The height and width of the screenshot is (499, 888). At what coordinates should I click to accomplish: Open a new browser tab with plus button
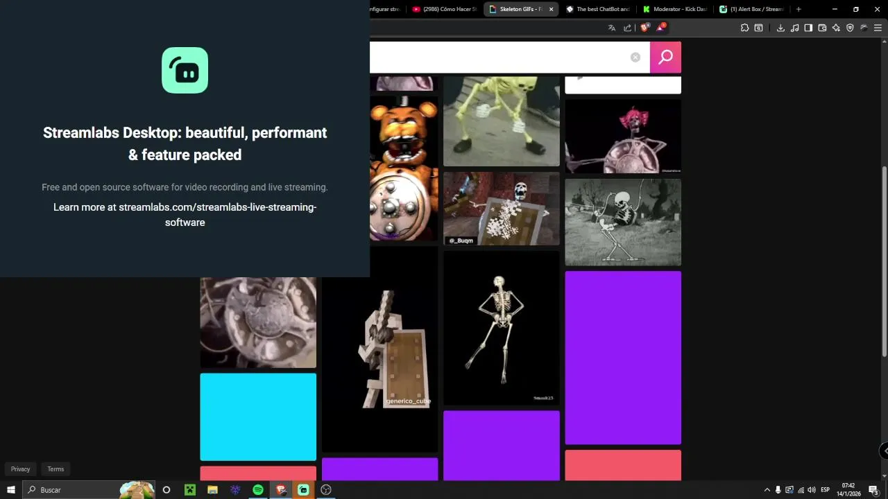click(799, 9)
